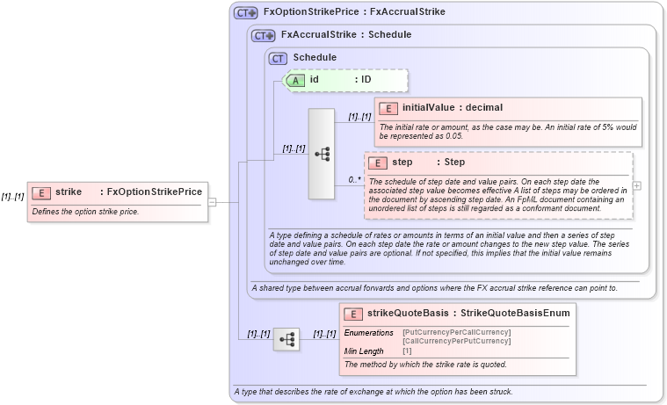Image resolution: width=667 pixels, height=405 pixels.
Task: Click 'The method by which the strike rate is quoted.'
Action: pos(425,365)
